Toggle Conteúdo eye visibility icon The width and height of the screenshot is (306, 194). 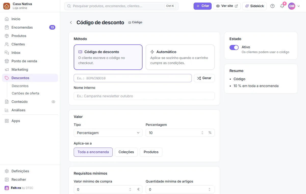(53, 102)
